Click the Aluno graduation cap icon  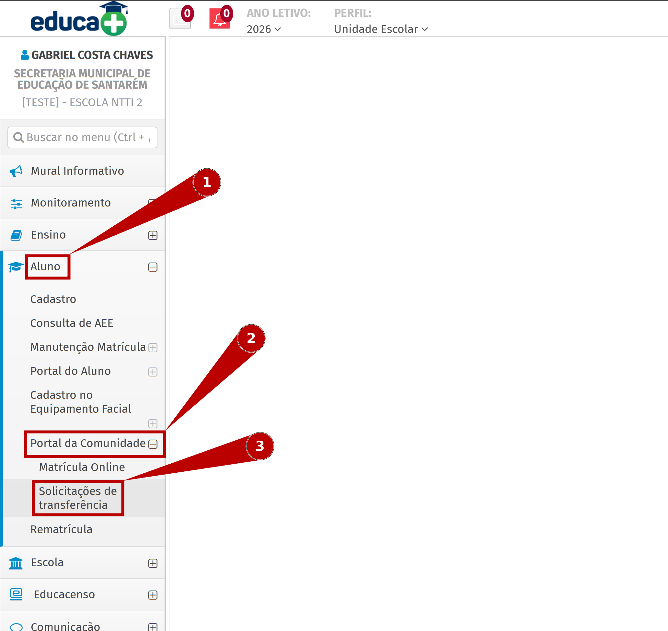[16, 267]
